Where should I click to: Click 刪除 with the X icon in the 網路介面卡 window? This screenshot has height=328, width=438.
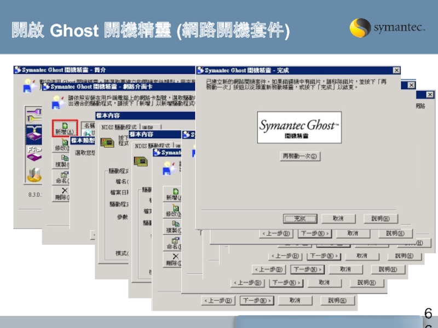point(62,194)
